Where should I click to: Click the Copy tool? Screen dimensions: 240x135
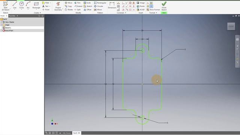coord(68,6)
